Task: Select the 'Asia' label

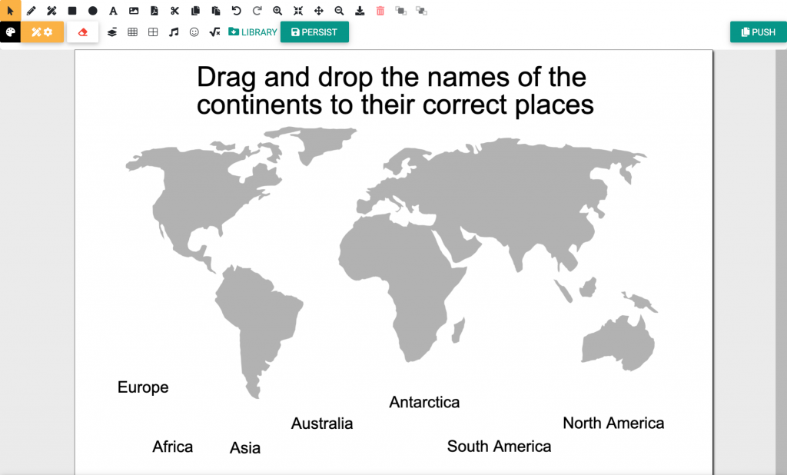Action: [245, 447]
